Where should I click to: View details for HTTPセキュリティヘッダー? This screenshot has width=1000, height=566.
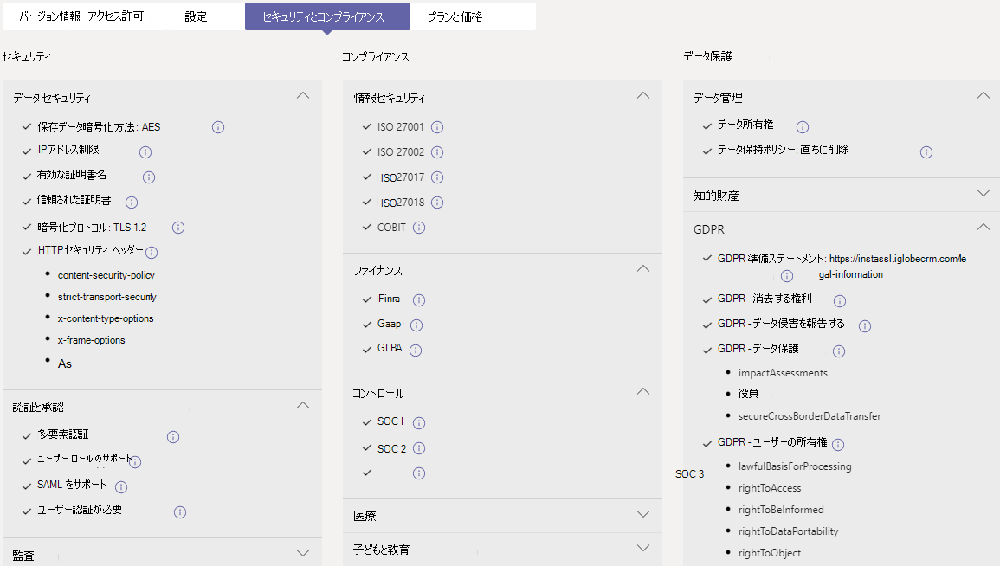point(152,253)
